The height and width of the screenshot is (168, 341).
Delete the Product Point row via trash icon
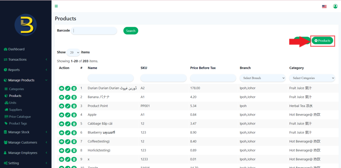point(74,106)
